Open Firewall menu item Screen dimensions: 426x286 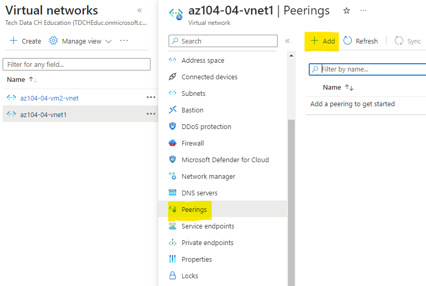tap(193, 143)
